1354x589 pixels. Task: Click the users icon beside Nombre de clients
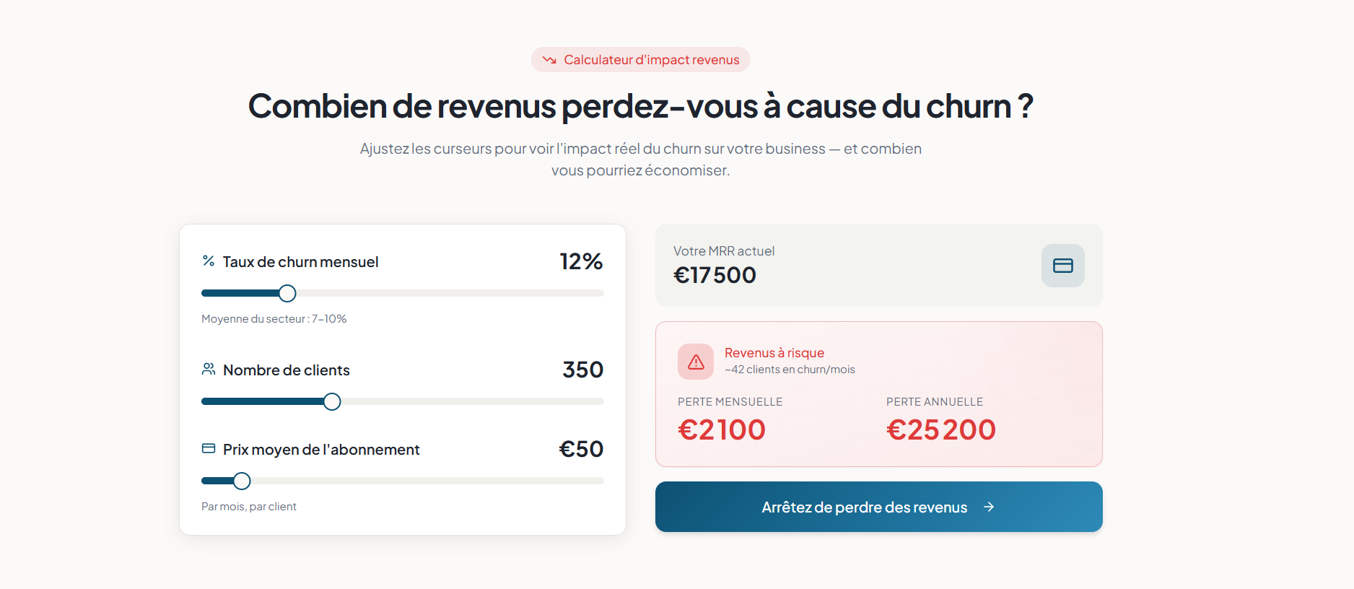click(209, 369)
